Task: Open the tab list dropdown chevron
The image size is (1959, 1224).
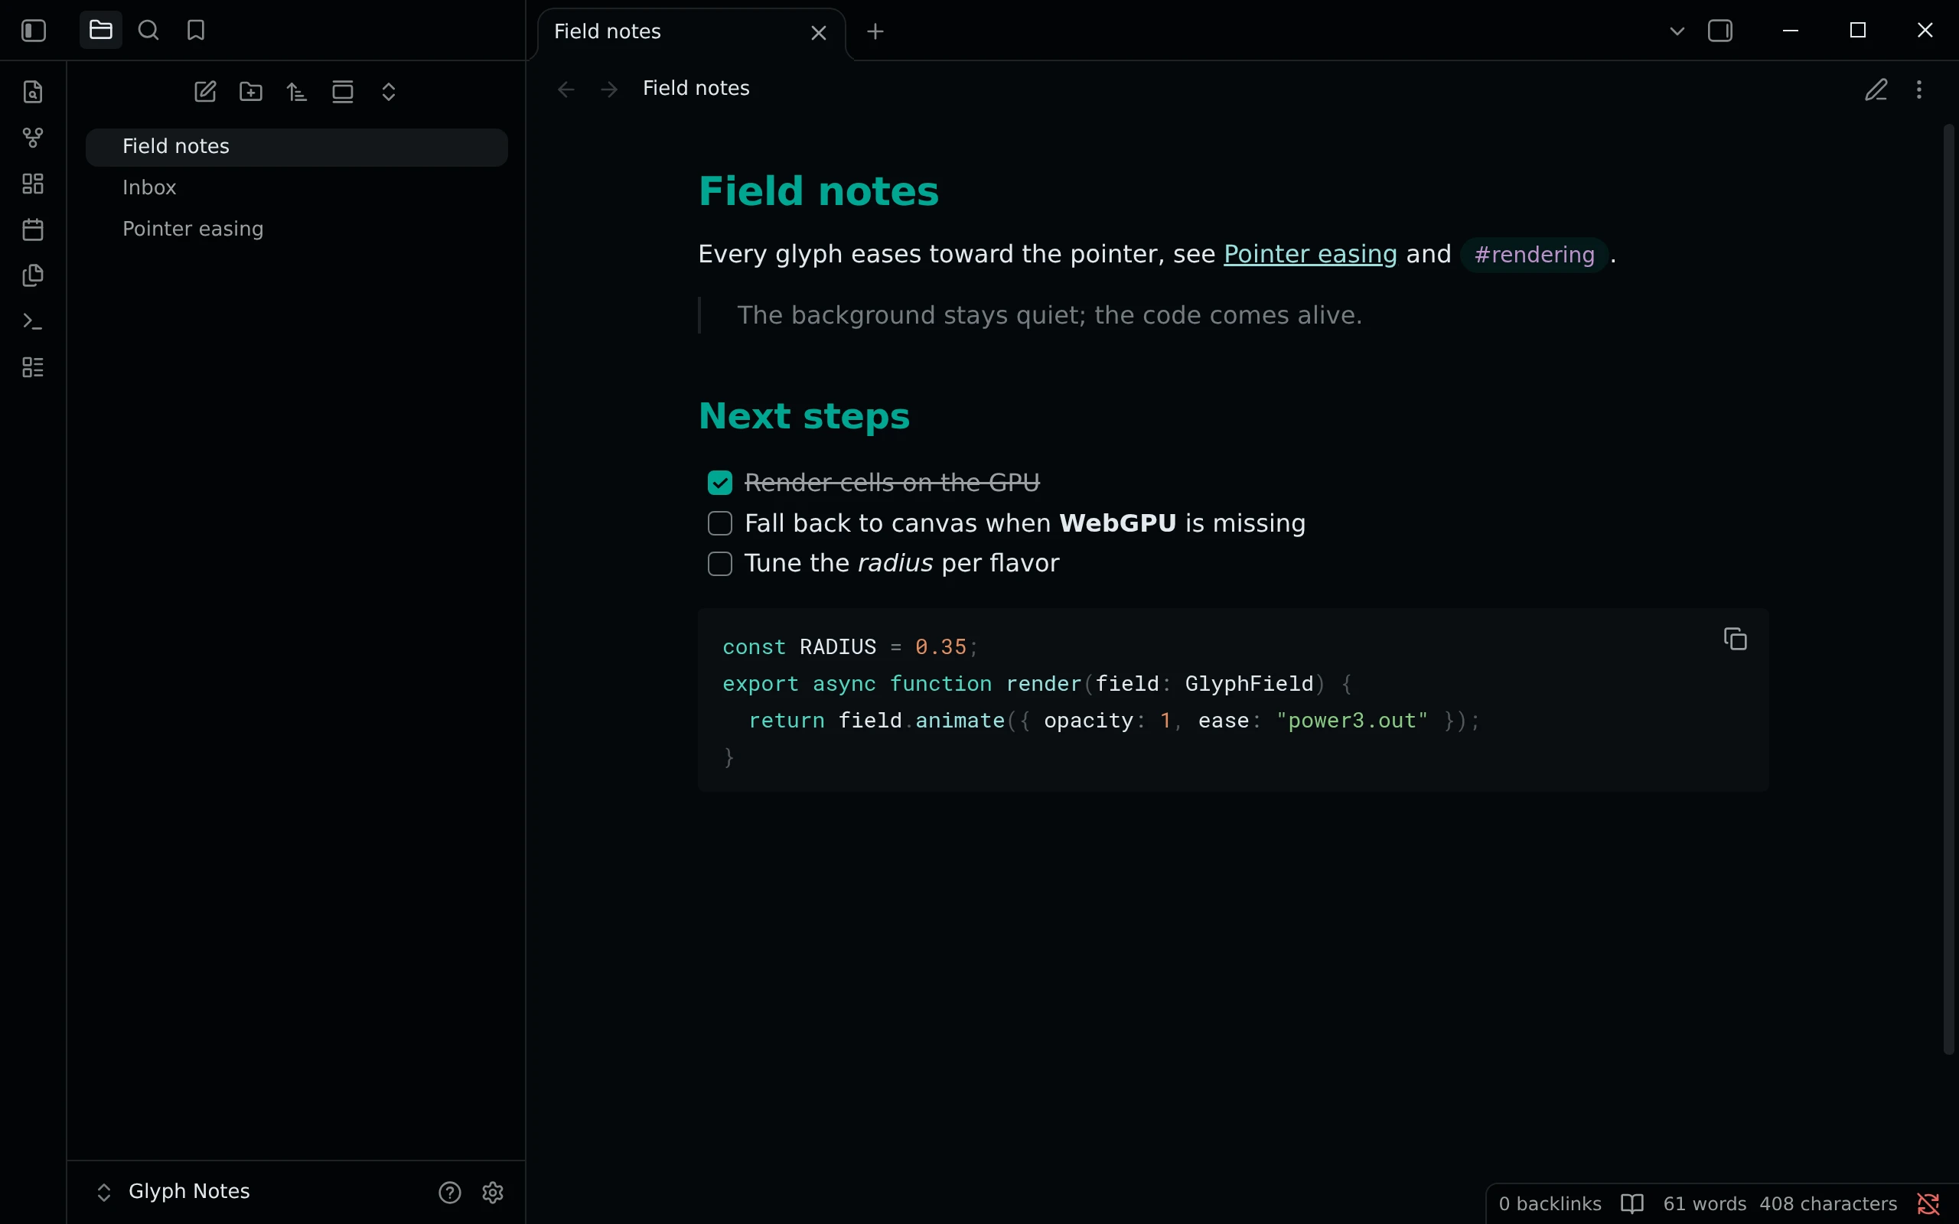Action: (x=1677, y=31)
